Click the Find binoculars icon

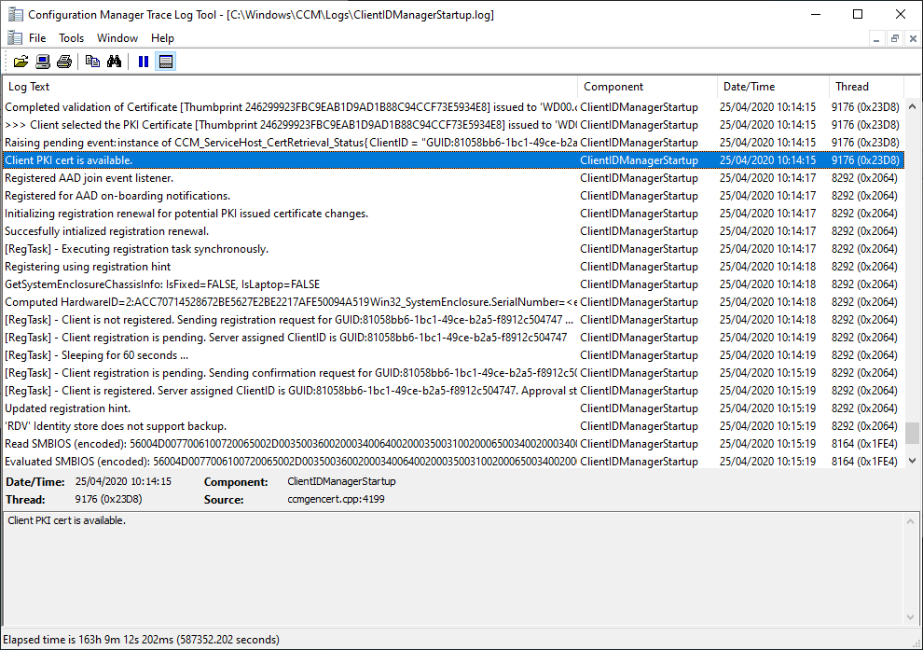tap(114, 62)
